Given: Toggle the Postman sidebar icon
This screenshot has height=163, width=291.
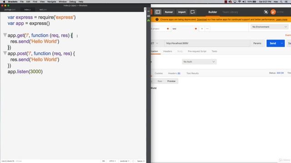Looking at the screenshot, I should (x=158, y=12).
